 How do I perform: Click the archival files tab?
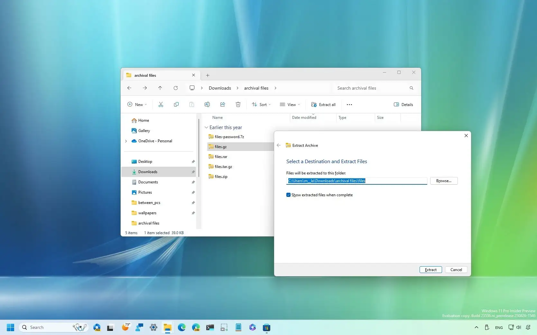pyautogui.click(x=145, y=75)
